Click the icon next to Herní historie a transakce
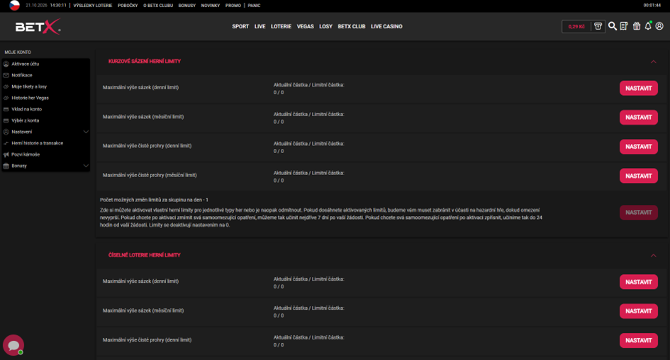This screenshot has width=670, height=360. [x=6, y=143]
